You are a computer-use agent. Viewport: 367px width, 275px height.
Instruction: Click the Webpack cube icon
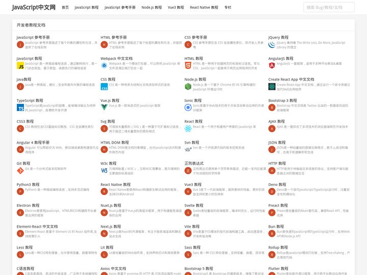pos(104,66)
